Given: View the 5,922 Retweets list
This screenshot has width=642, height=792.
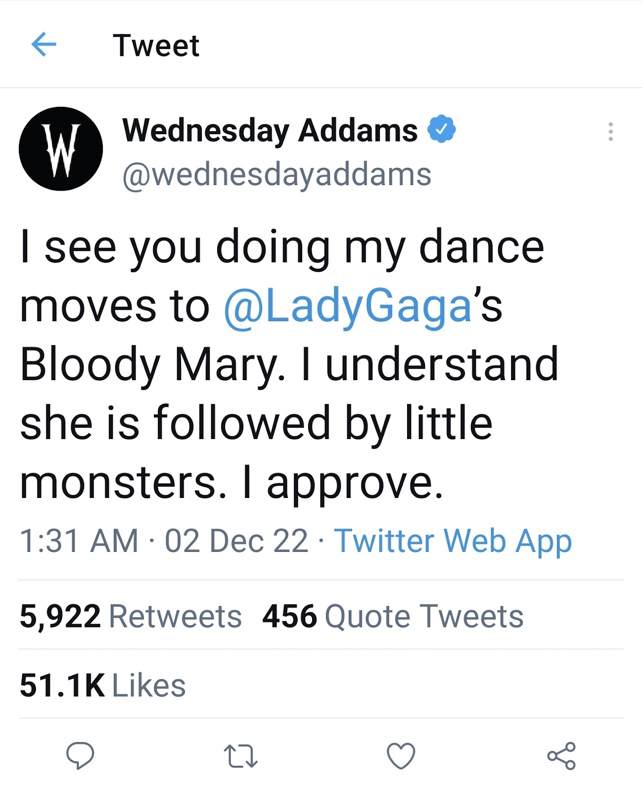Looking at the screenshot, I should tap(131, 616).
